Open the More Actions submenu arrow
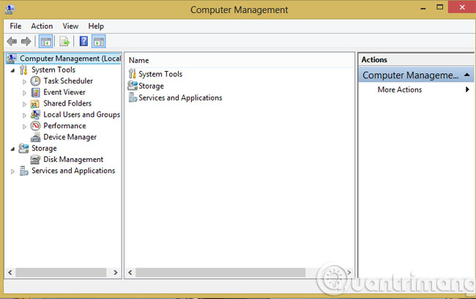 [467, 89]
